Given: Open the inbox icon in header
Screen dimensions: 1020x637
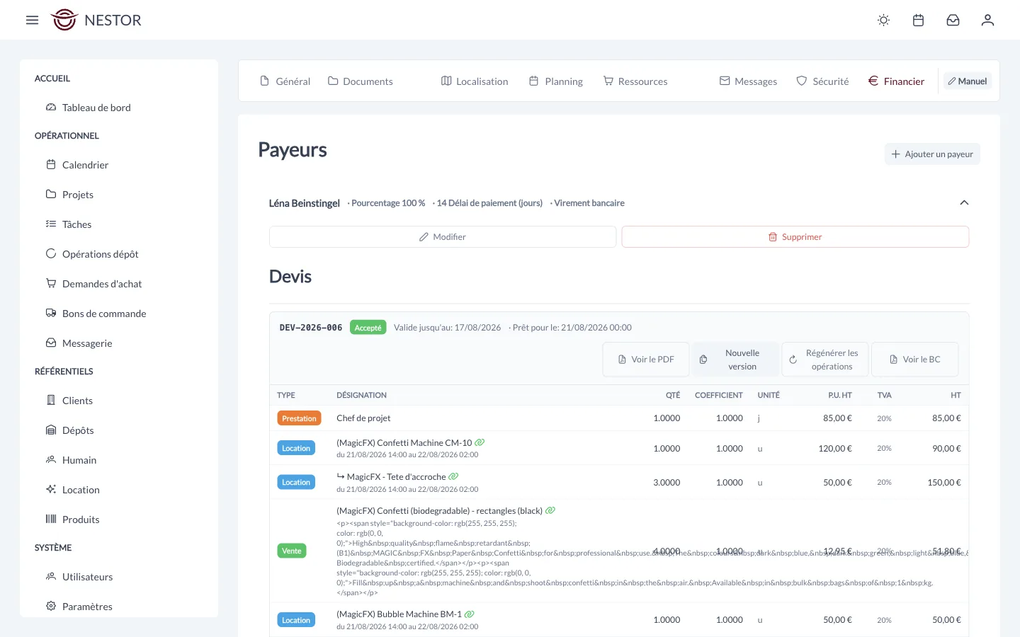Looking at the screenshot, I should coord(953,20).
